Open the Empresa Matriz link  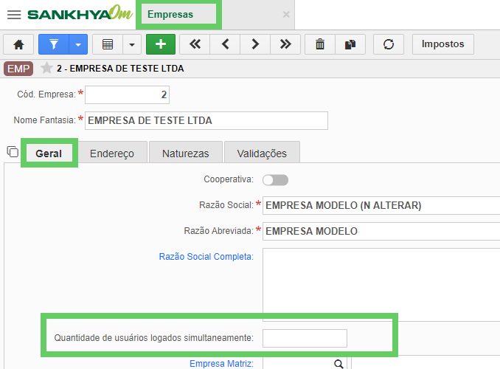[x=221, y=364]
